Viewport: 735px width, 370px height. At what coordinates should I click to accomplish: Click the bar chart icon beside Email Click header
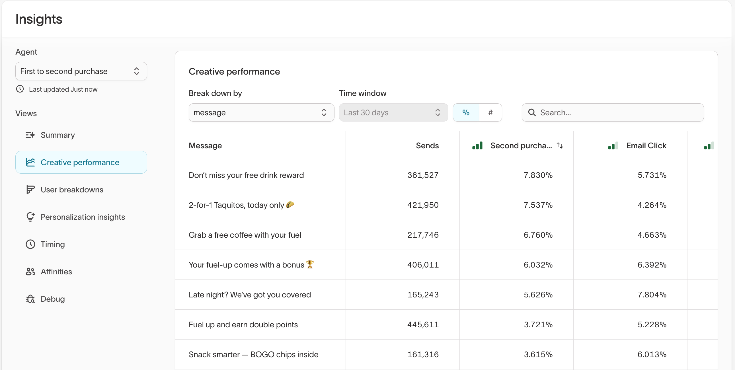[613, 145]
